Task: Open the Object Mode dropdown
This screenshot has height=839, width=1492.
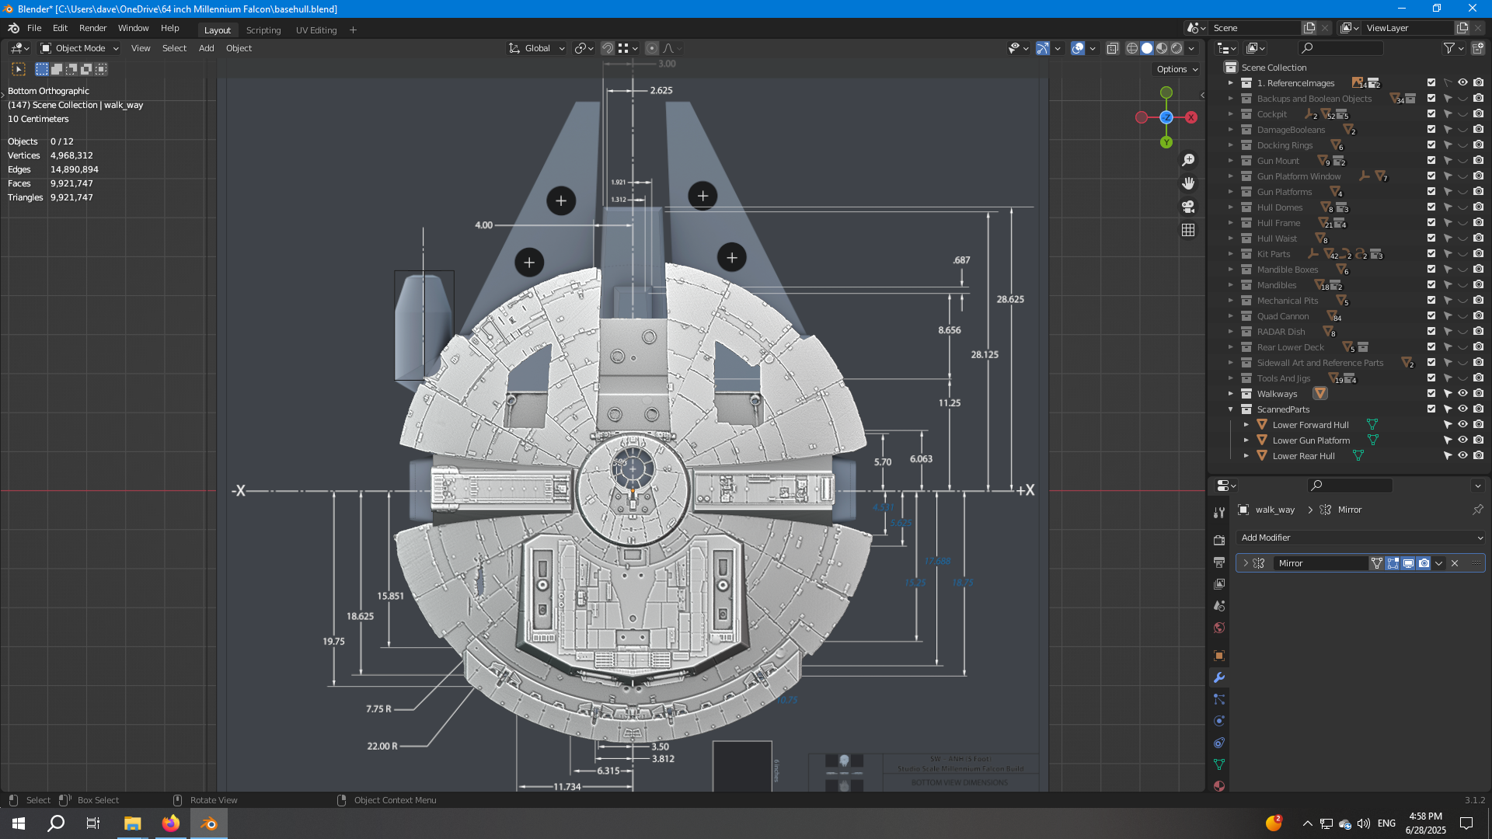Action: pyautogui.click(x=79, y=48)
